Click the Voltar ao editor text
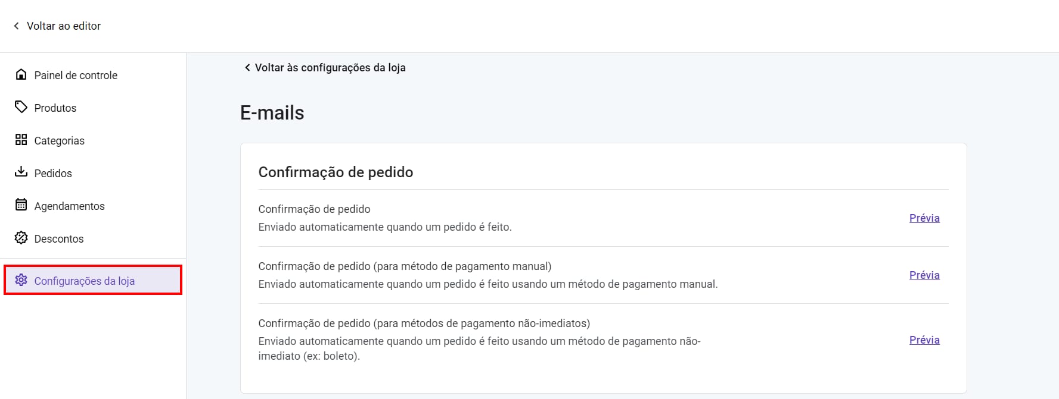The image size is (1059, 399). coord(64,26)
